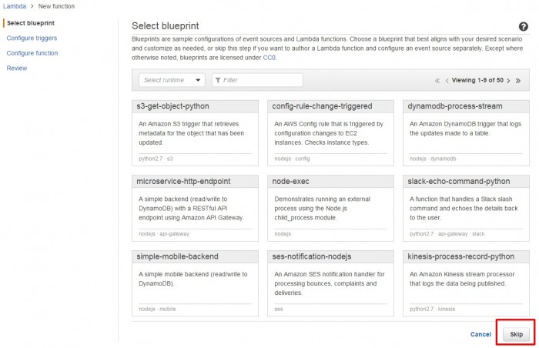539x348 pixels.
Task: Go to Configure function step
Action: click(32, 53)
